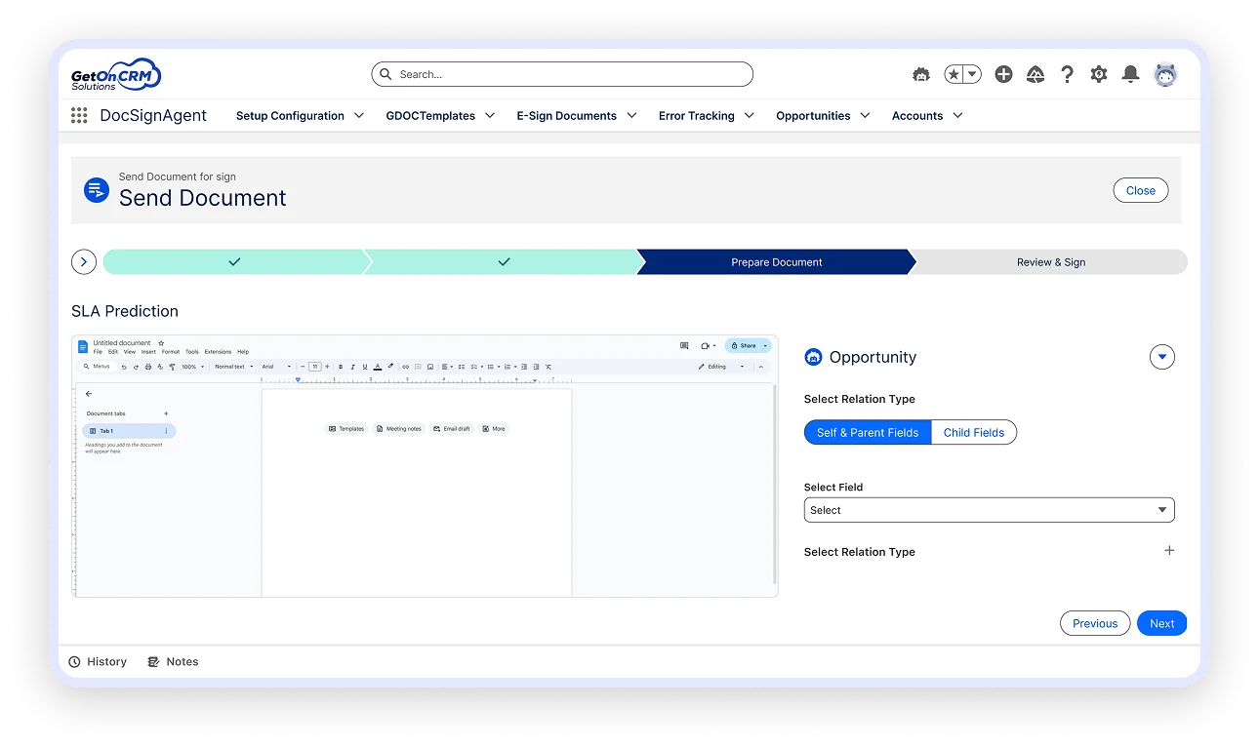Screen dimensions: 1259x746
Task: Select Self & Parent Fields option
Action: click(x=867, y=432)
